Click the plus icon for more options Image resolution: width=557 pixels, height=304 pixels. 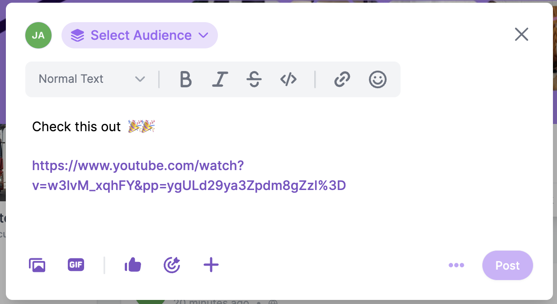click(x=211, y=265)
